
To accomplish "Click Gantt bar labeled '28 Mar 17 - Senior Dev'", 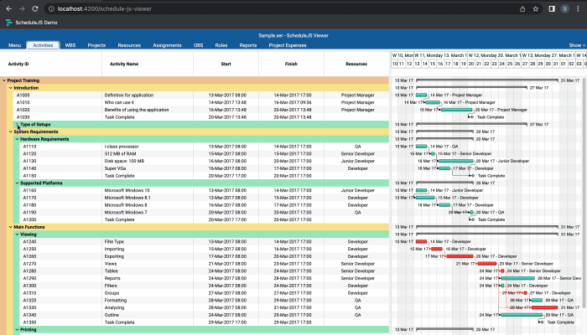I will click(517, 278).
